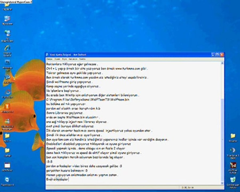240x192 pixels.
Task: Click the Notepad scrollbar up arrow
Action: pyautogui.click(x=222, y=63)
